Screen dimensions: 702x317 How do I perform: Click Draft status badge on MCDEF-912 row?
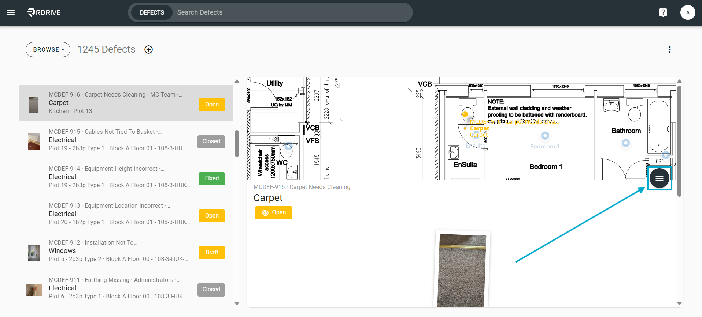(212, 253)
